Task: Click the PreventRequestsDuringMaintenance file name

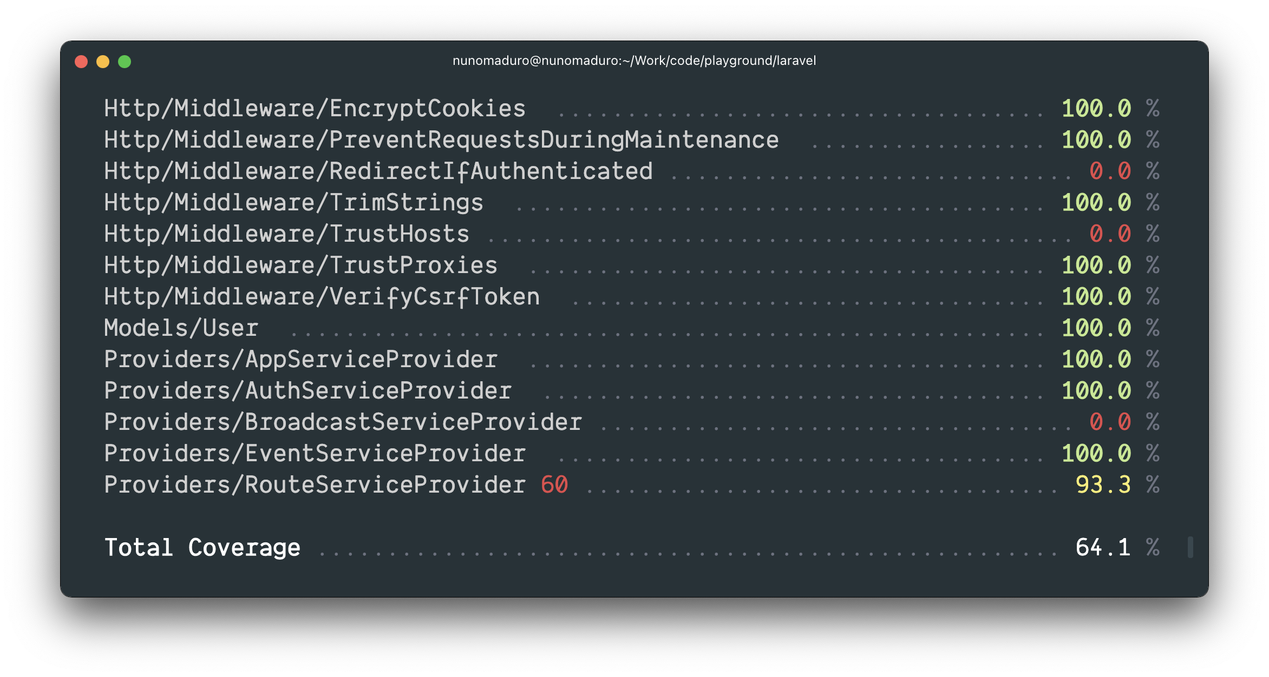Action: (x=553, y=140)
